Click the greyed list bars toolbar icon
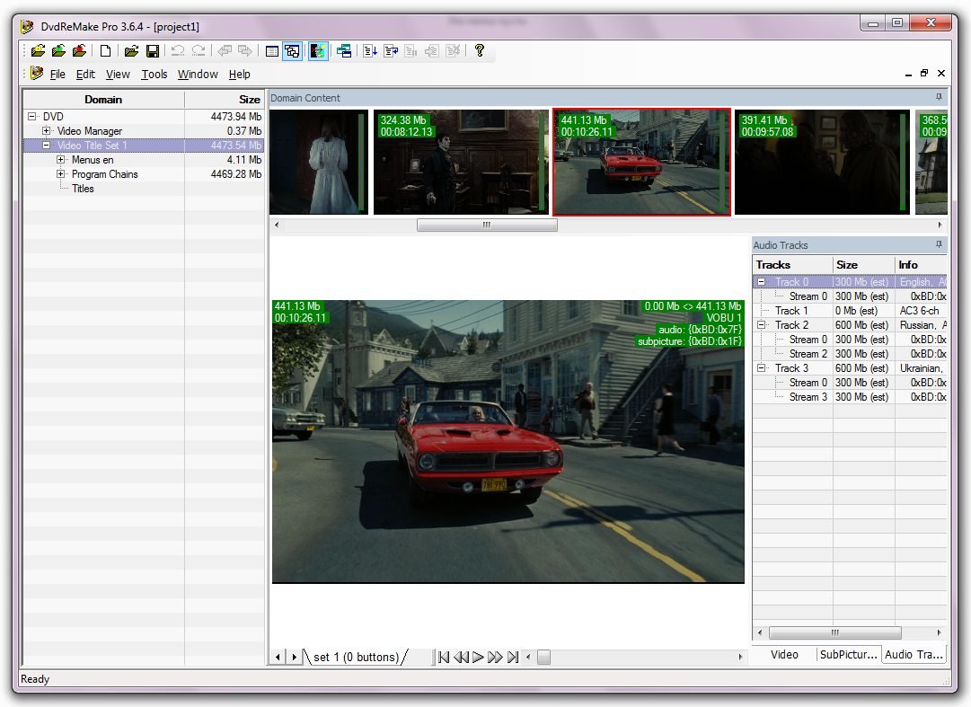971x707 pixels. [411, 51]
